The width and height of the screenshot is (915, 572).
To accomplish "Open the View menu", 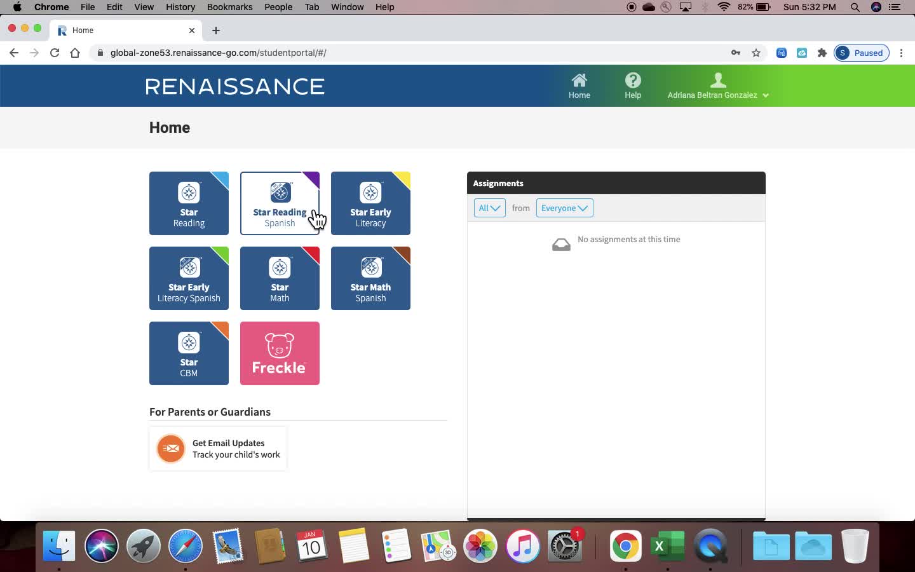I will [144, 7].
